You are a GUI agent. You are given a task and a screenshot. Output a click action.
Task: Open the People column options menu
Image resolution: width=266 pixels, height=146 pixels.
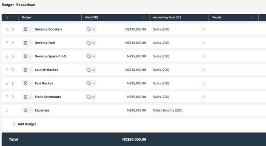253,17
